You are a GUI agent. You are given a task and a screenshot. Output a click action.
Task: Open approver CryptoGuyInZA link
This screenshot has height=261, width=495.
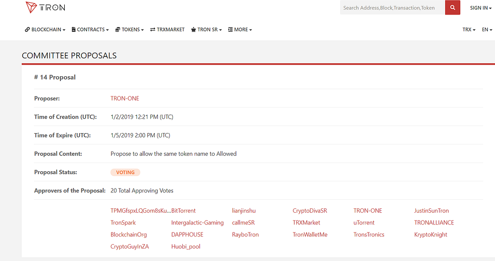pyautogui.click(x=130, y=247)
